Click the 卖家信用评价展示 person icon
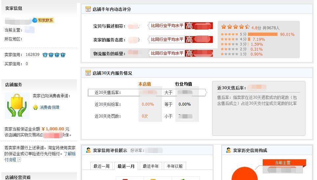Screen dimensions: 317x180 coord(88,150)
